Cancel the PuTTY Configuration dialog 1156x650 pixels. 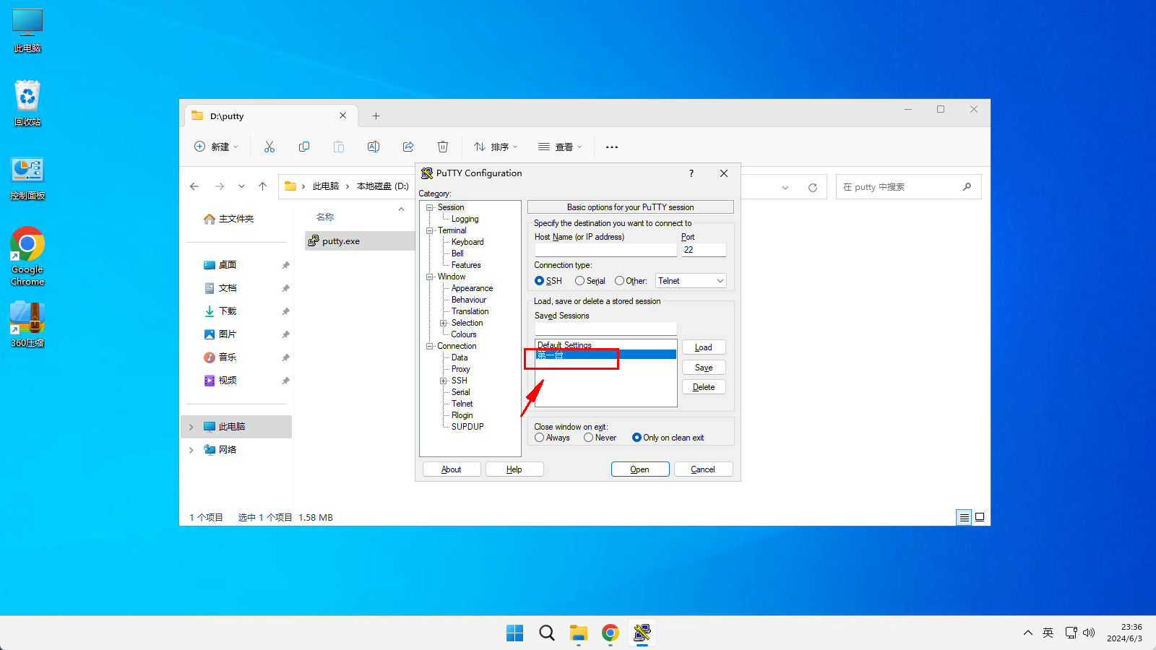pyautogui.click(x=703, y=469)
